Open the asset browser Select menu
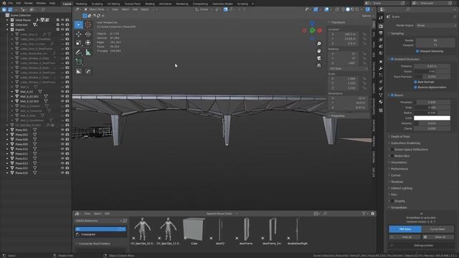459x258 pixels. (98, 214)
